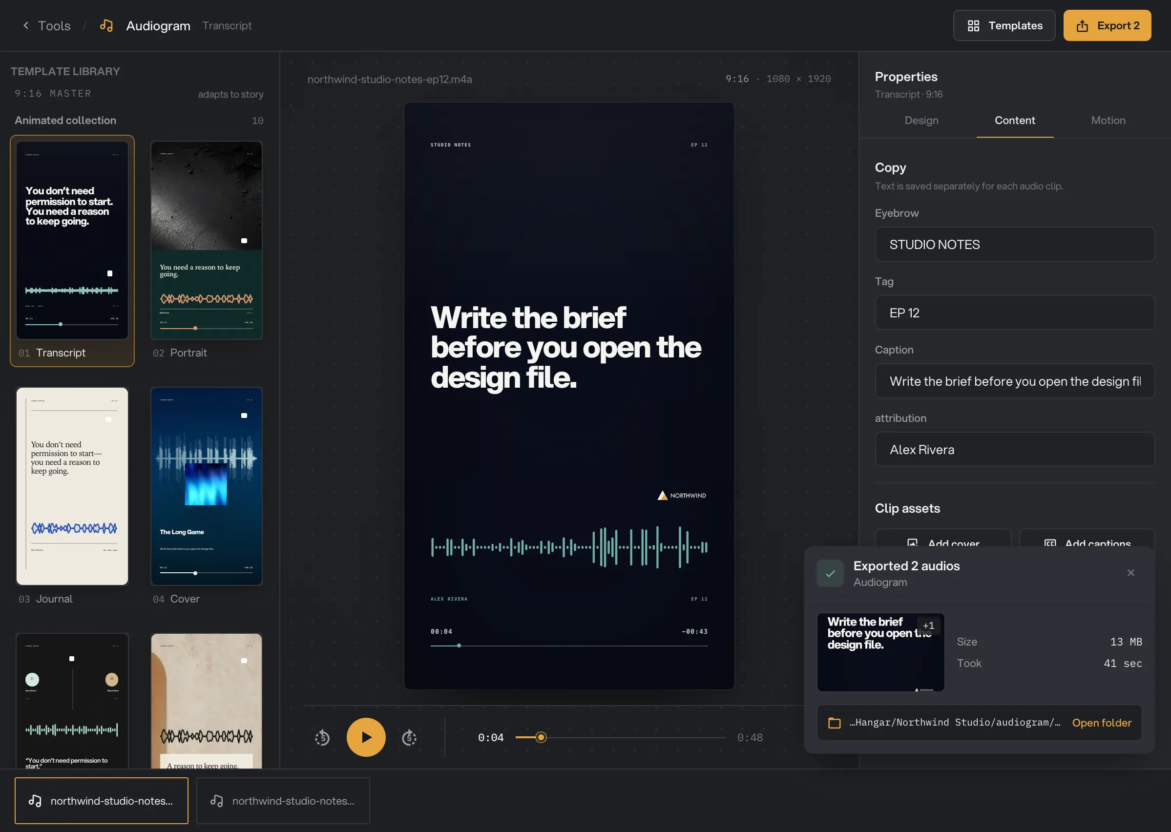Open folder of exported audiograms

(x=1101, y=723)
